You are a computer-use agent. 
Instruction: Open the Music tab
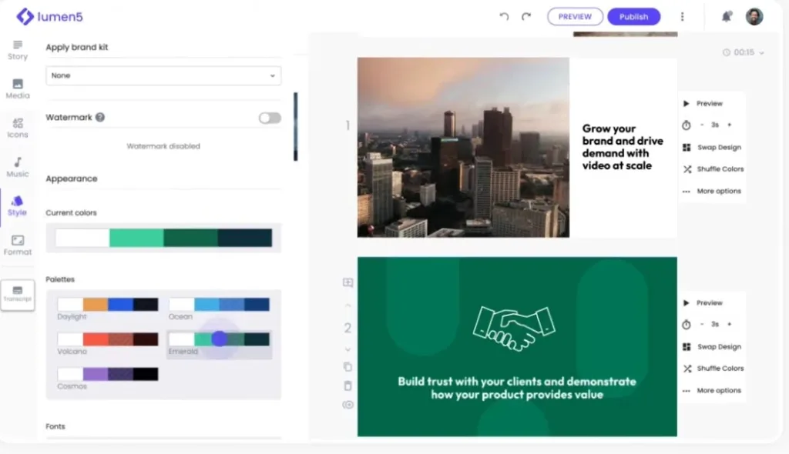[x=18, y=167]
